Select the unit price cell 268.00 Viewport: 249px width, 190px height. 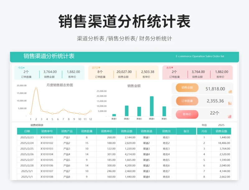tap(106, 138)
